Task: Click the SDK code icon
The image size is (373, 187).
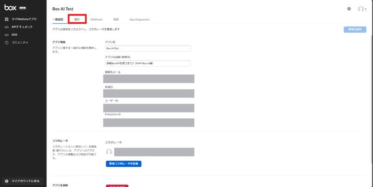Action: coord(7,35)
